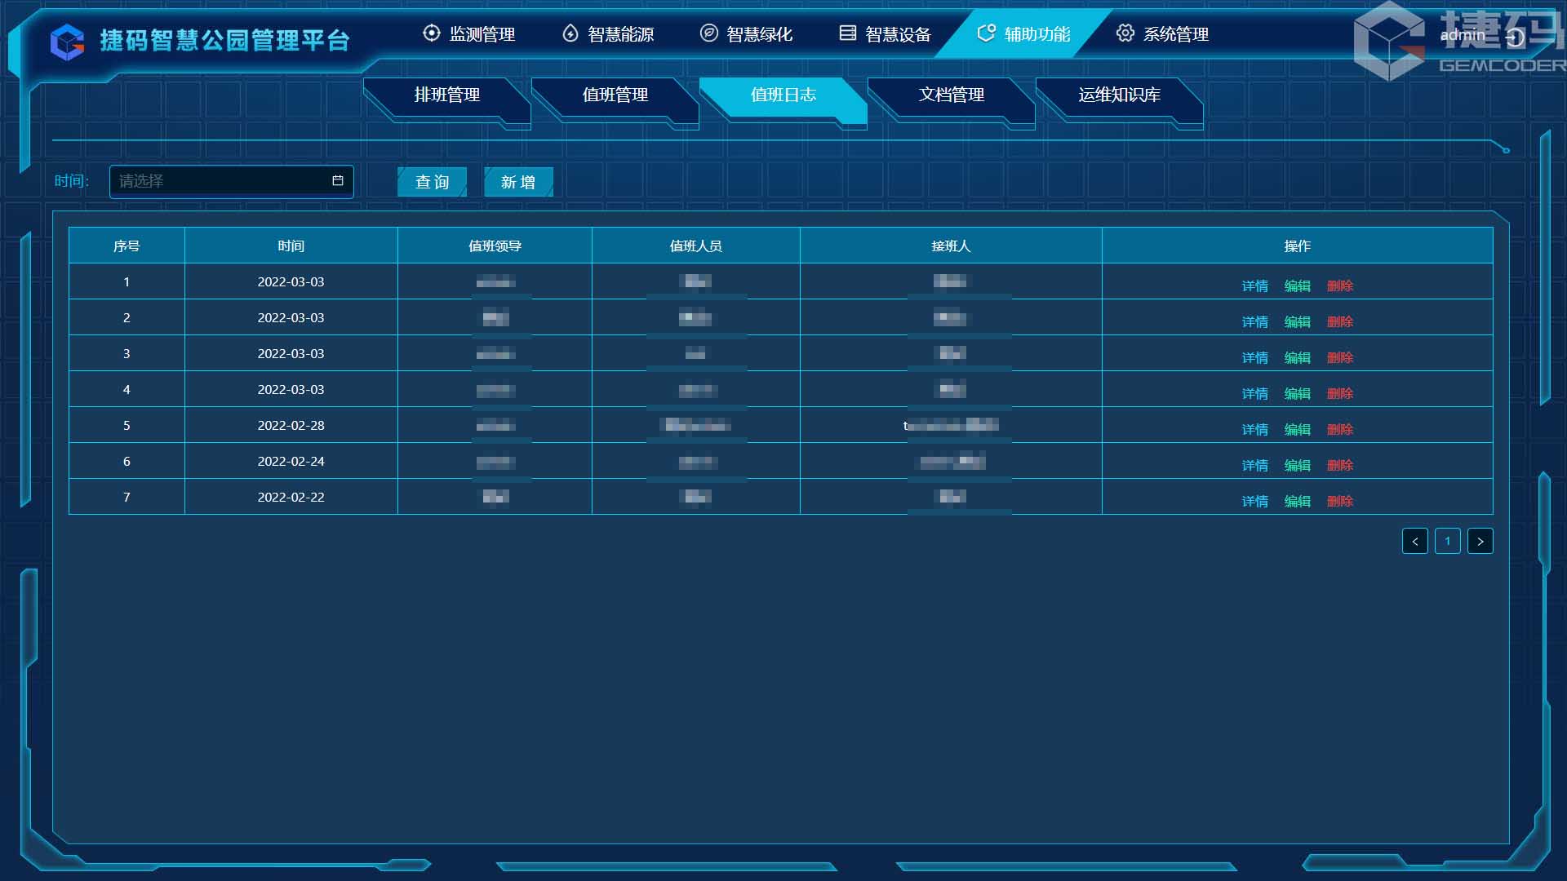
Task: Open the 辅助功能 top menu
Action: (1023, 34)
